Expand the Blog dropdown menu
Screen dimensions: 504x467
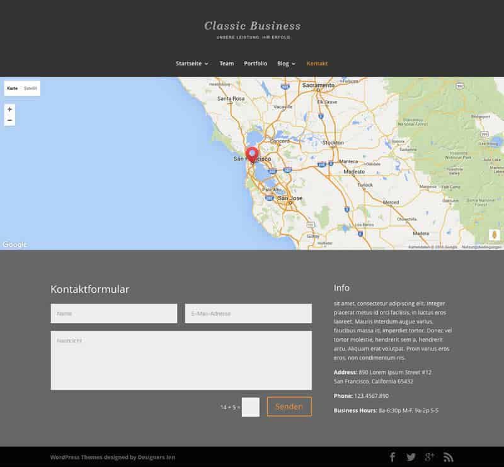pyautogui.click(x=286, y=64)
